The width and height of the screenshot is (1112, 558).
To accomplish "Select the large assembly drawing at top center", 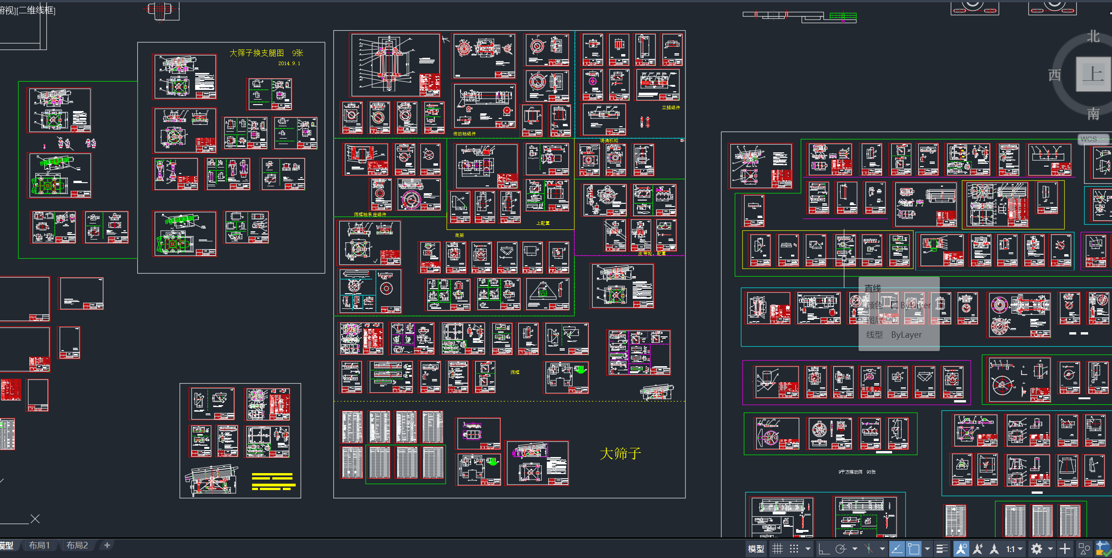I will 395,65.
